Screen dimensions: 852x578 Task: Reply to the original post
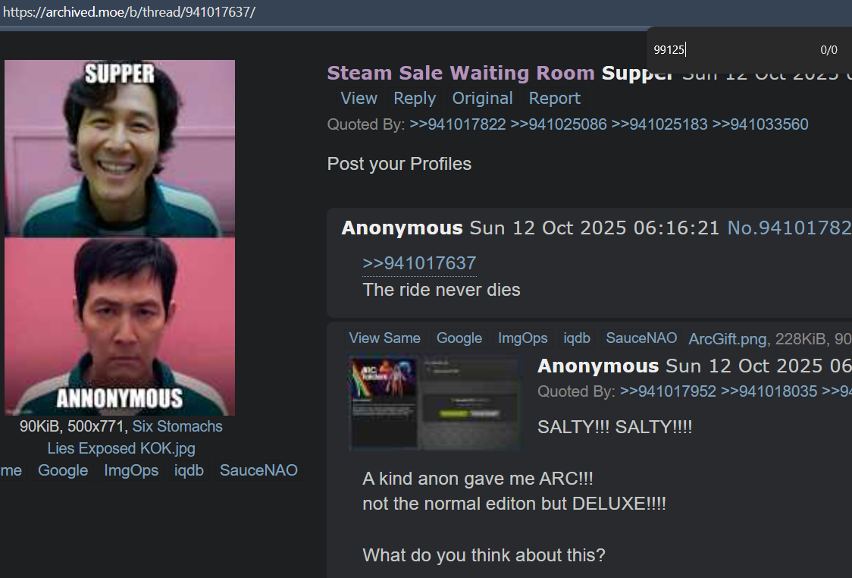click(415, 99)
